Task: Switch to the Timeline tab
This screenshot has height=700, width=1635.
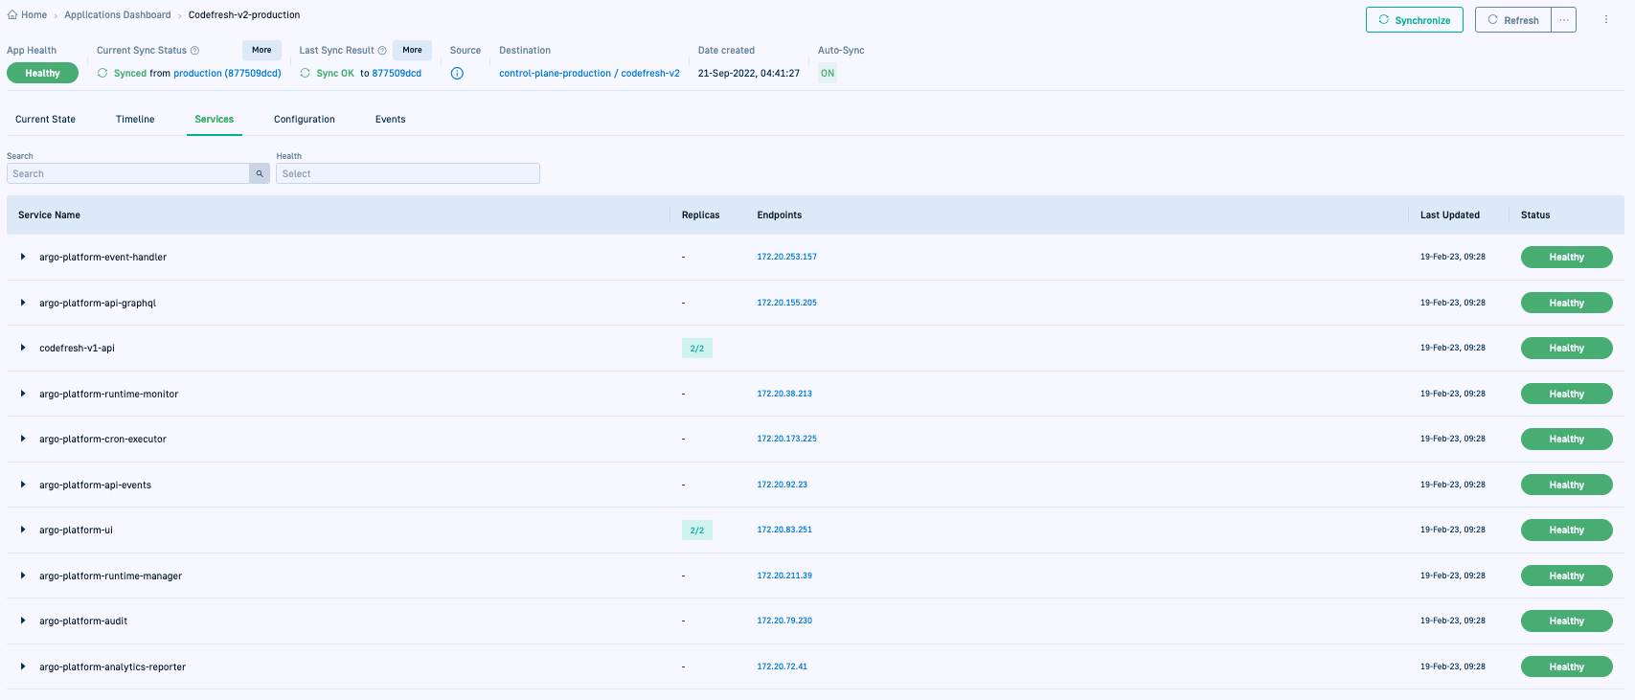Action: [135, 120]
